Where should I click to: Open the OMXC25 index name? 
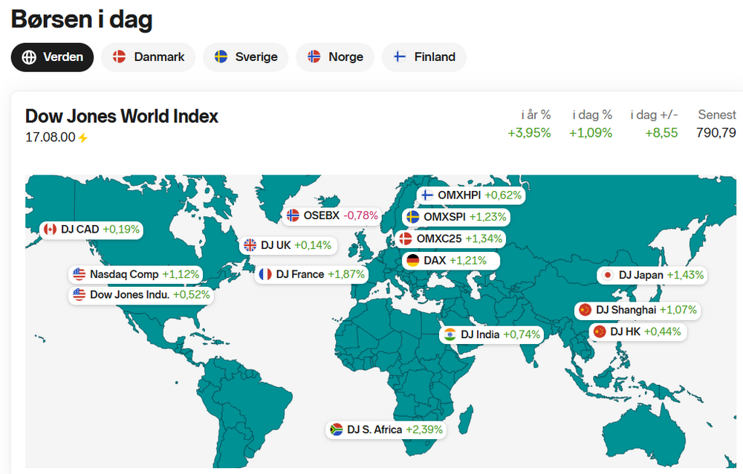(439, 239)
